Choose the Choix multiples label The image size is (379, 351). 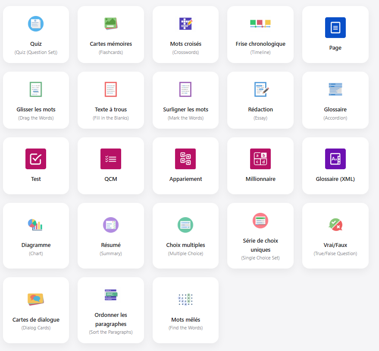185,245
